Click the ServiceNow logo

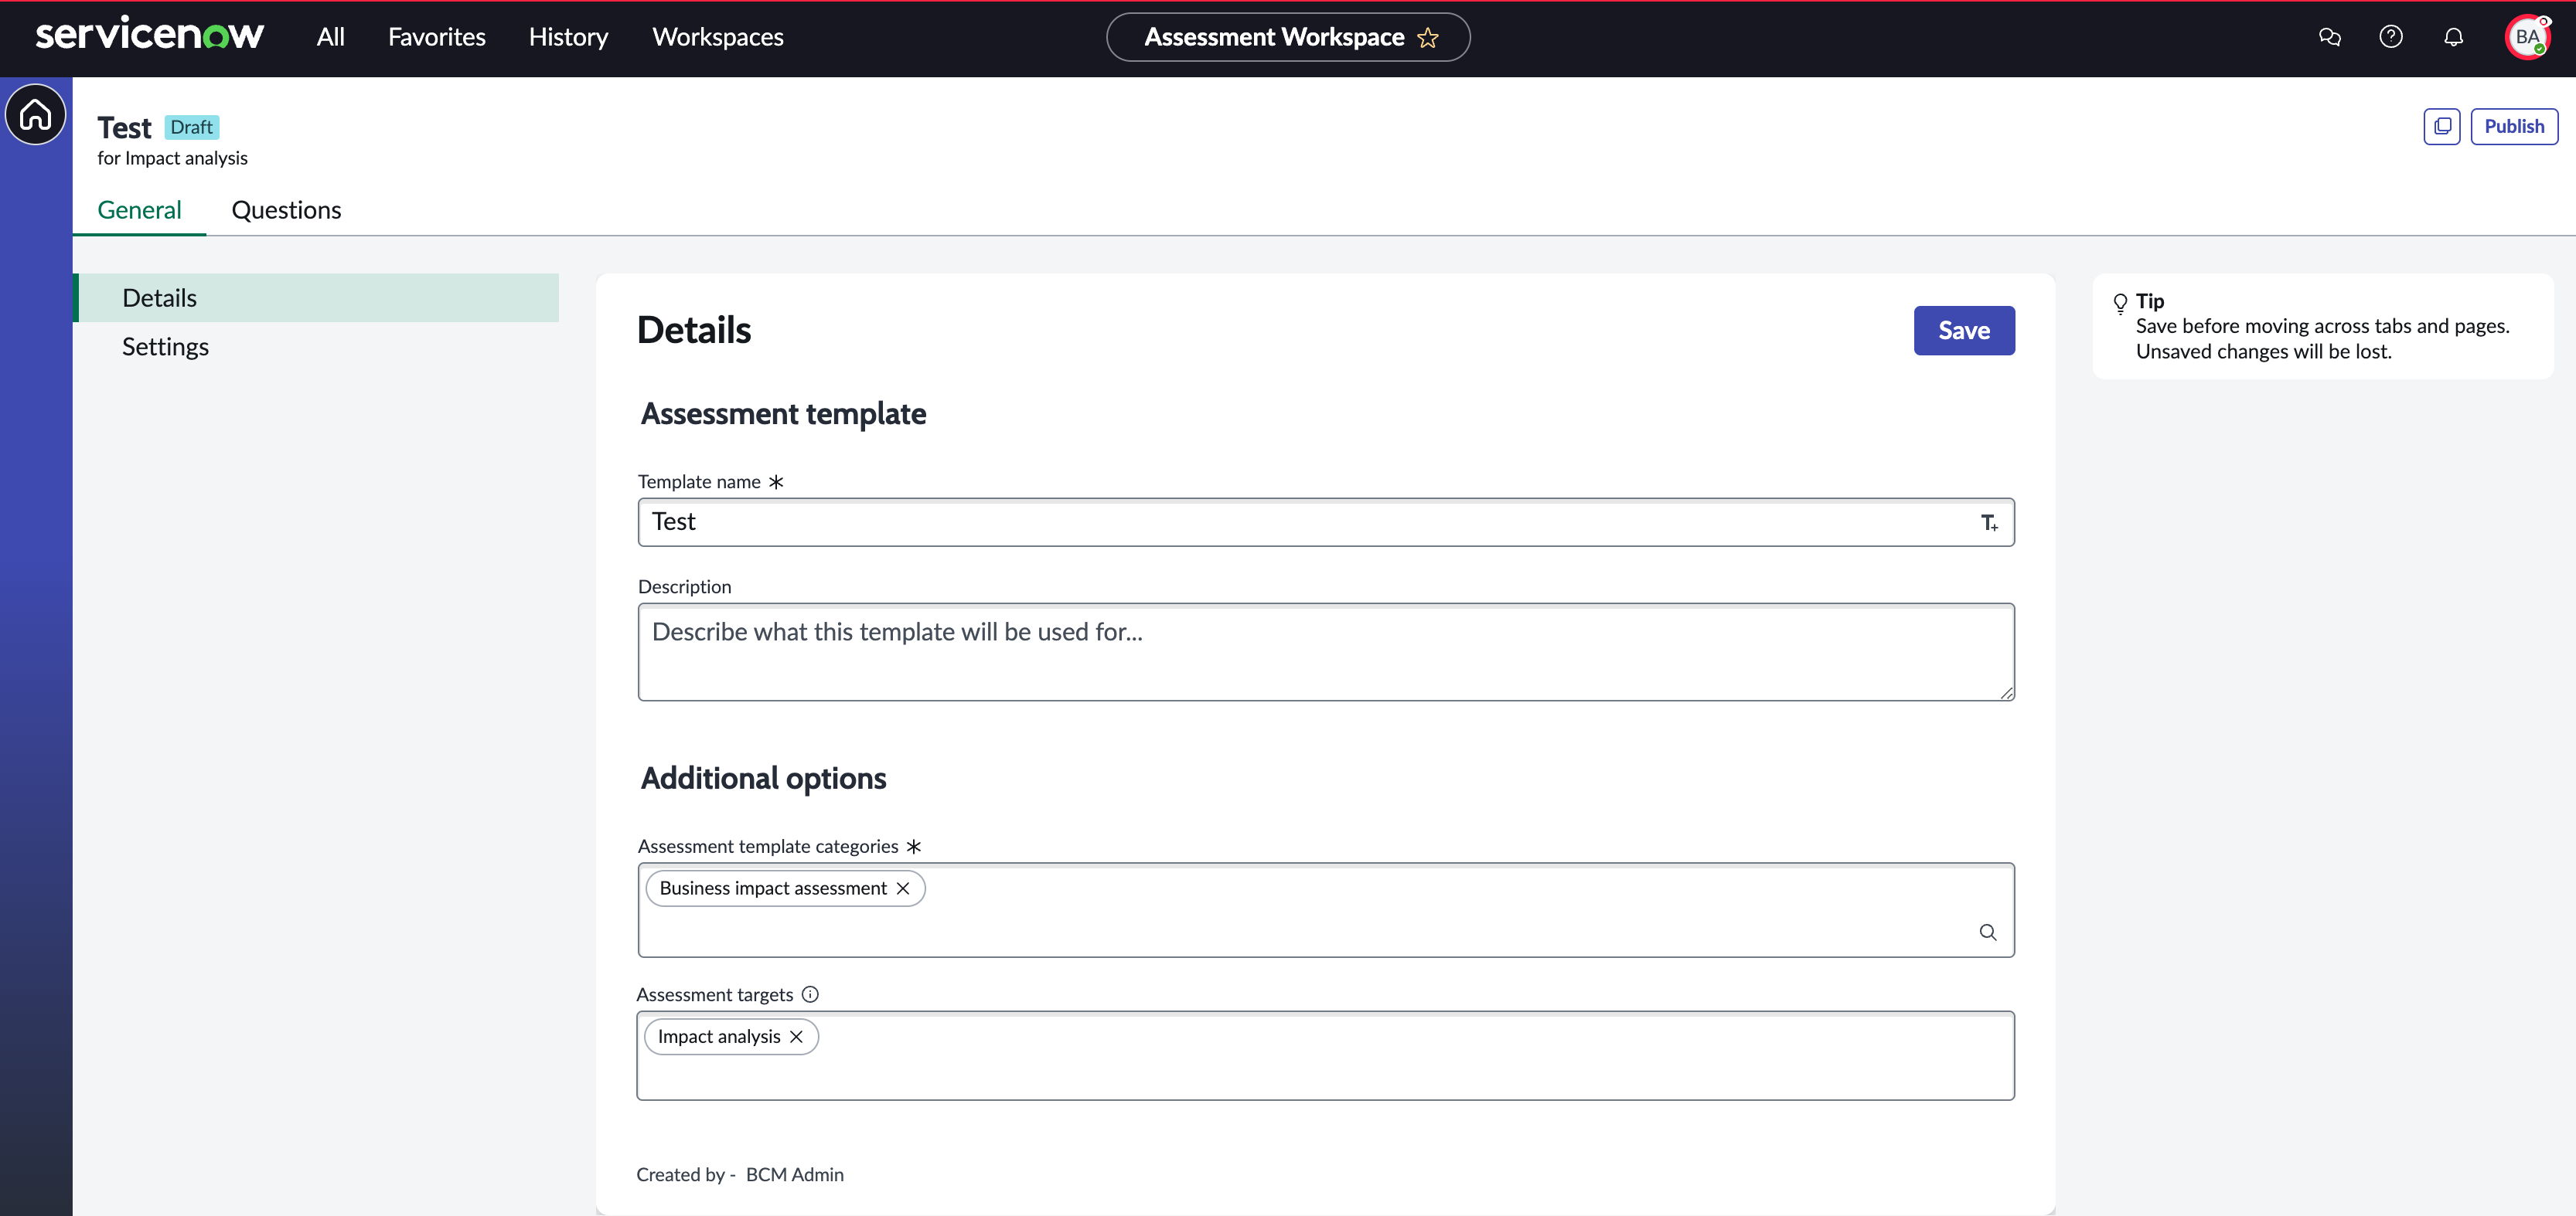click(x=150, y=35)
